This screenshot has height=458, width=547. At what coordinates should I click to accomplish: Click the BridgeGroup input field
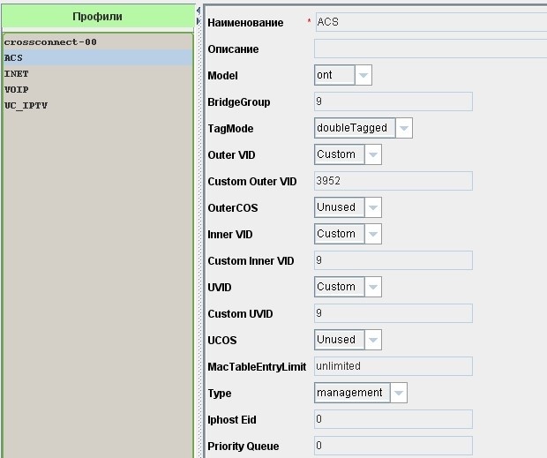393,102
